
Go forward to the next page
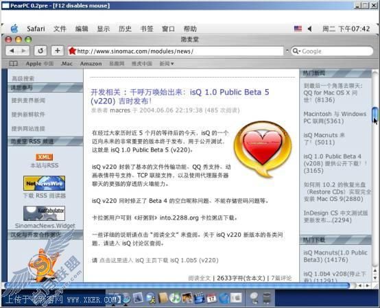coord(24,51)
